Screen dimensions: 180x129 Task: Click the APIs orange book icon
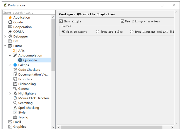pos(15,51)
